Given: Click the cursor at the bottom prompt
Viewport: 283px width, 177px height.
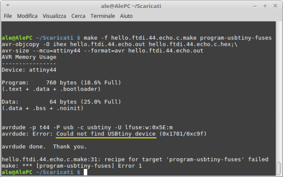Looking at the screenshot, I should click(85, 172).
